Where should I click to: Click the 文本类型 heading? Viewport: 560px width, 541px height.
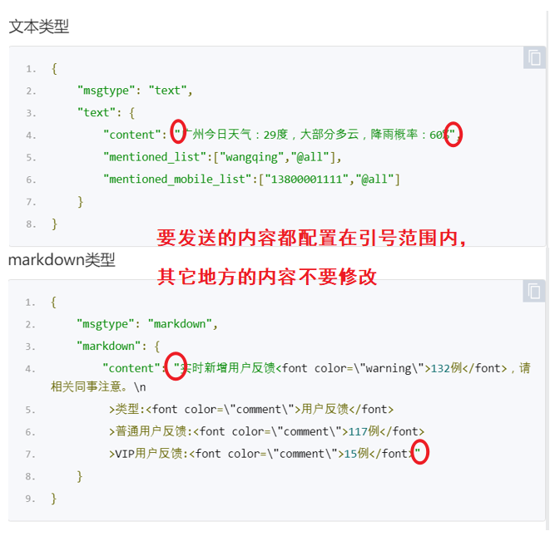click(x=39, y=27)
